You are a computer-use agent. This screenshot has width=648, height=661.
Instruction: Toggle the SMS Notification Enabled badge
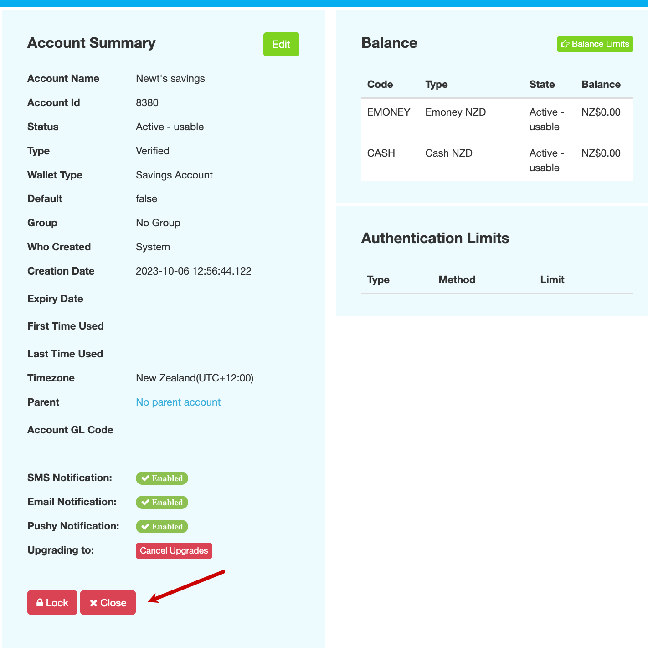(x=162, y=478)
